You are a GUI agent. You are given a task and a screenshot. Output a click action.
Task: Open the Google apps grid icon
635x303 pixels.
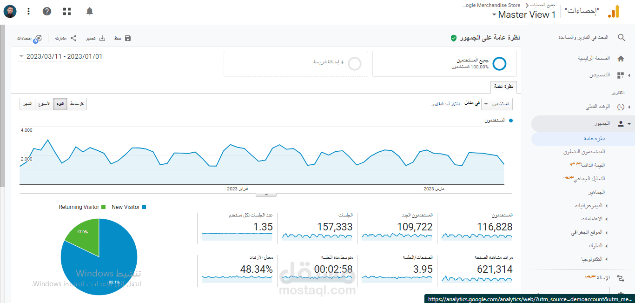66,11
